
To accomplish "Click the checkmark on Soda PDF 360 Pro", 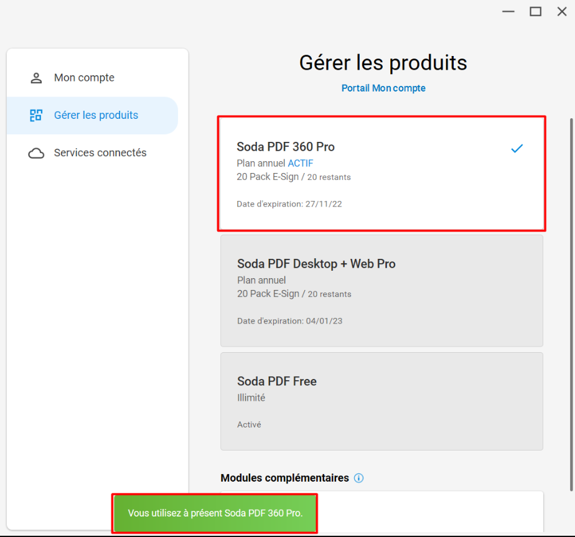I will click(517, 148).
